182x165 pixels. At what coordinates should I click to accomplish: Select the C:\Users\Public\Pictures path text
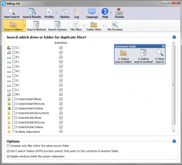tap(30, 122)
